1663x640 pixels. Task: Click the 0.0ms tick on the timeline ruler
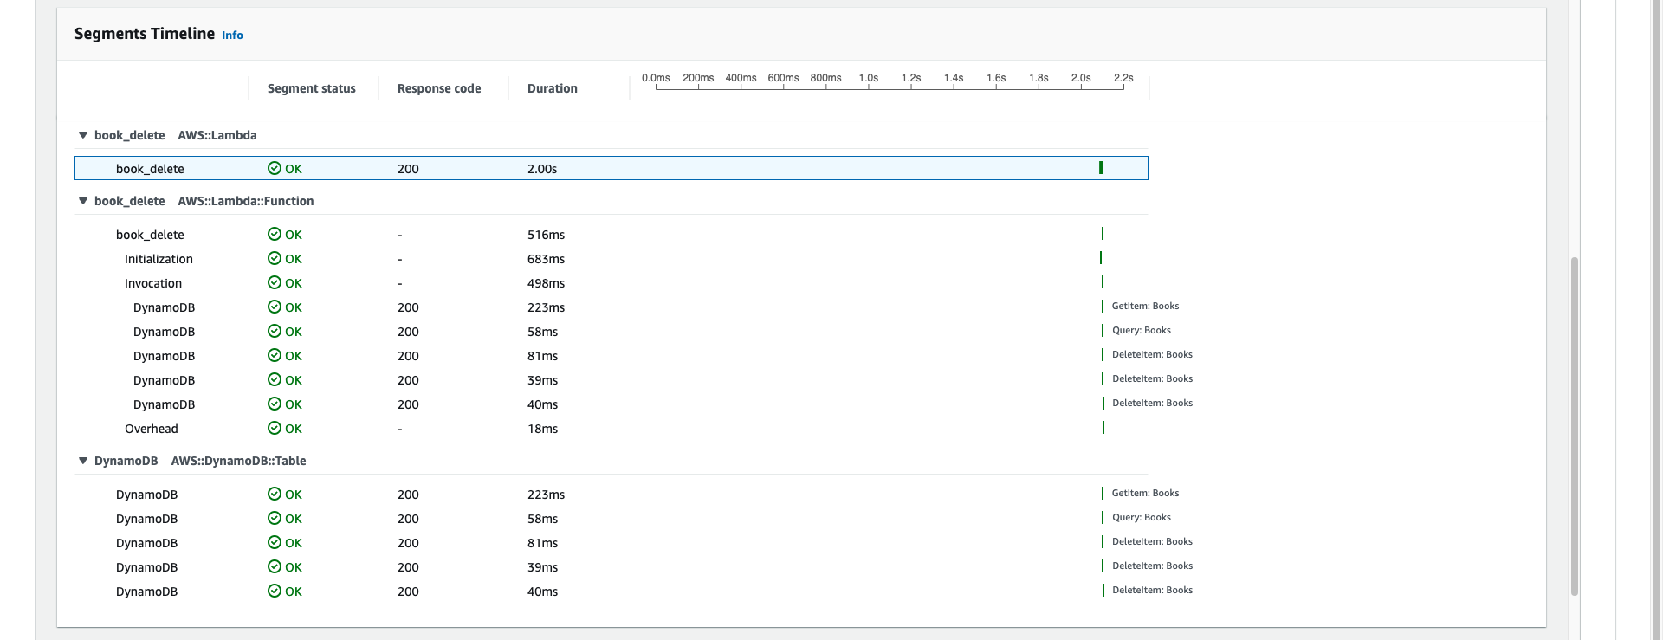coord(656,78)
